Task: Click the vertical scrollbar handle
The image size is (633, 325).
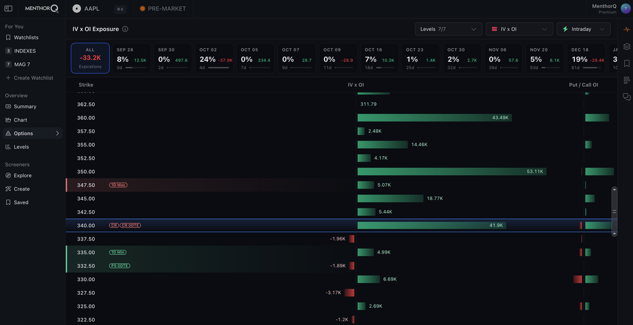Action: (614, 212)
